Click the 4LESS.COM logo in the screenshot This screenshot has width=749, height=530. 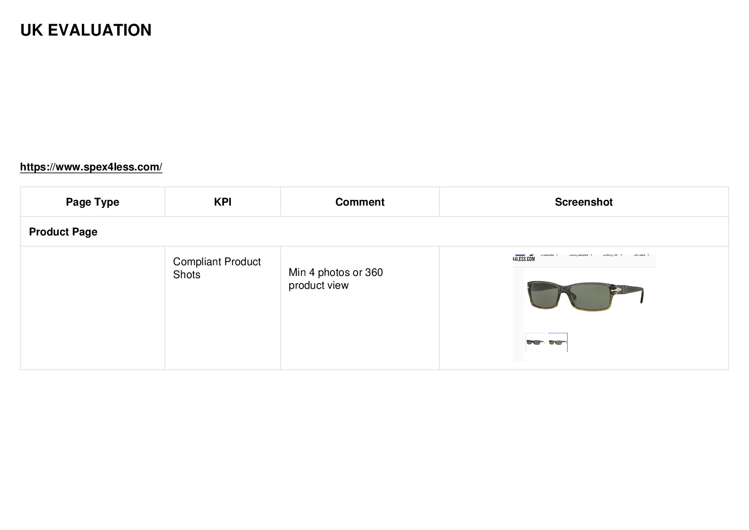[524, 259]
